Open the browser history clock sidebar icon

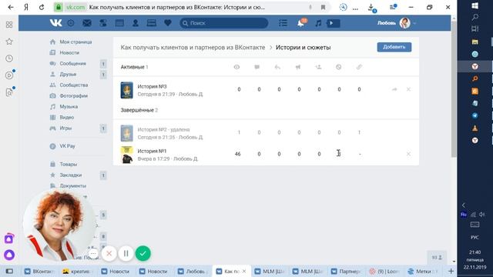click(9, 58)
